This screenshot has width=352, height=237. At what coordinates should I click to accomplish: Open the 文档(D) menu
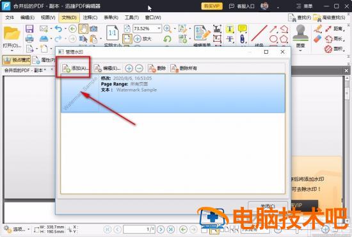pos(69,17)
